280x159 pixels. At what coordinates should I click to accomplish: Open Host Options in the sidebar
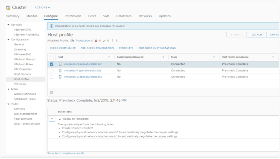coord(22,74)
